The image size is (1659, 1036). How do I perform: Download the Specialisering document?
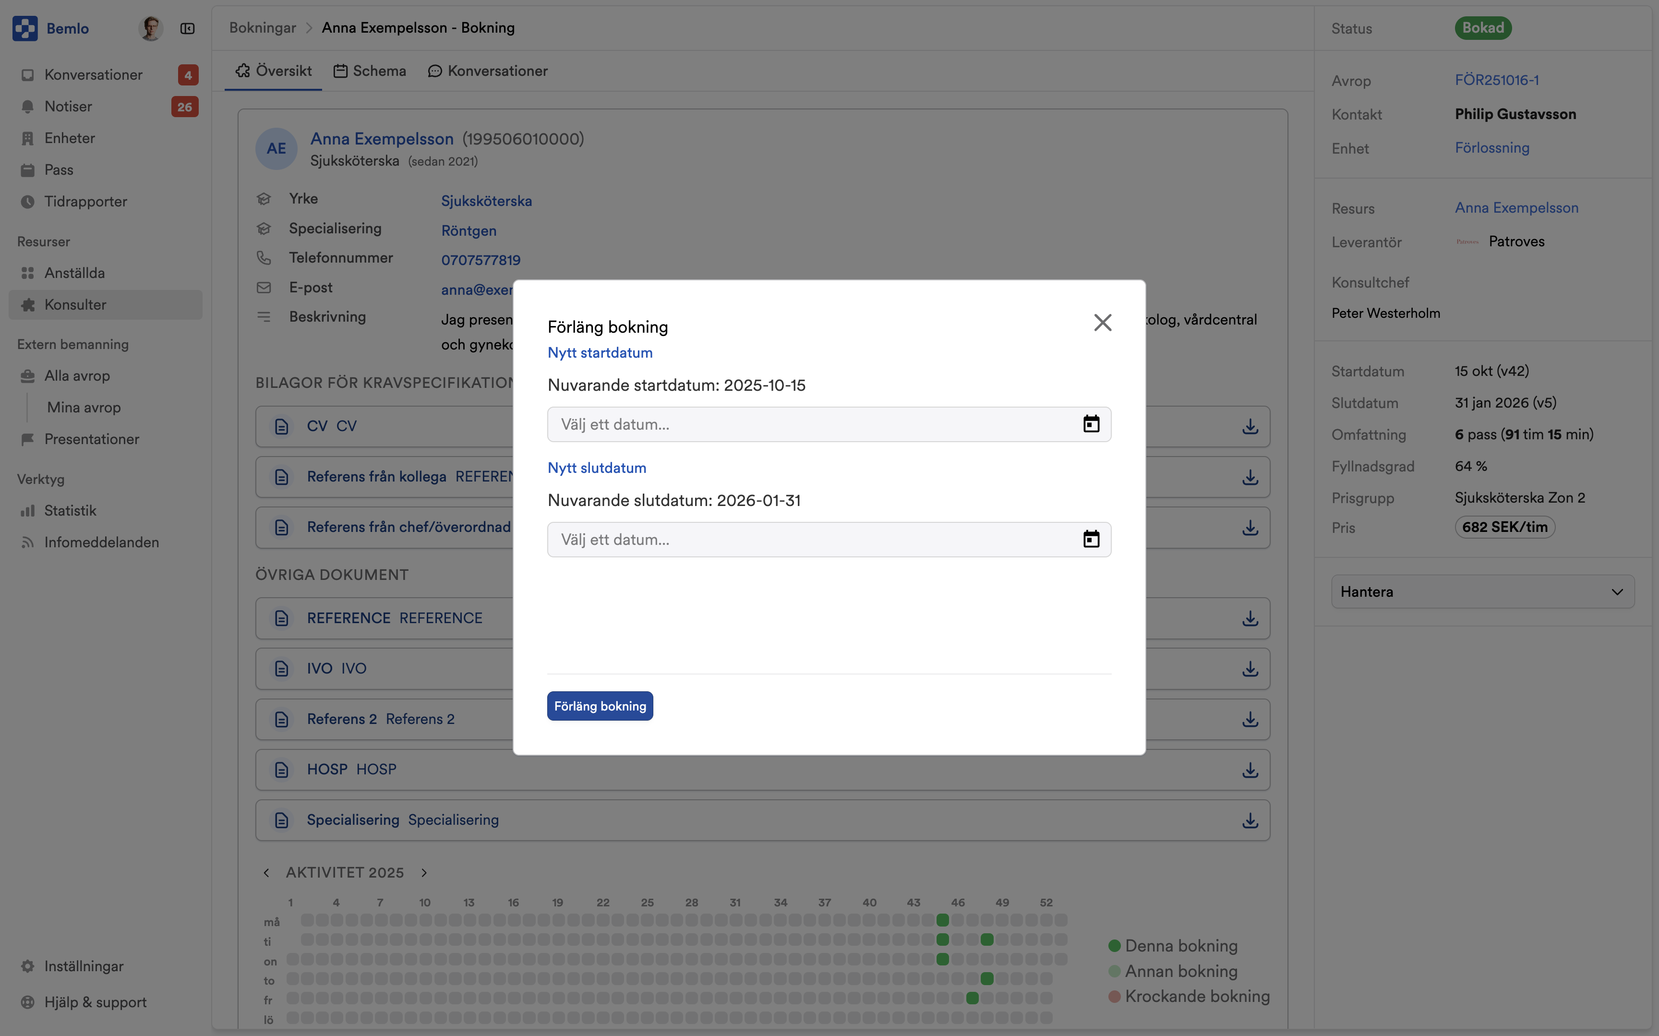pos(1250,820)
